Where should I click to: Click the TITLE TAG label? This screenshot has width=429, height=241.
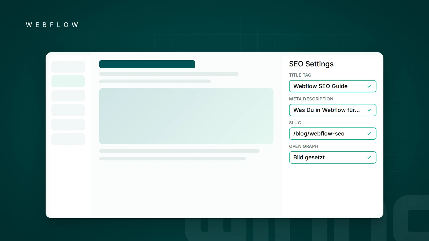pyautogui.click(x=300, y=75)
